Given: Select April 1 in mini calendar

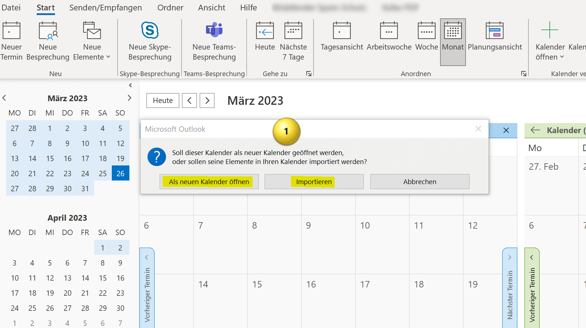Looking at the screenshot, I should pyautogui.click(x=103, y=248).
